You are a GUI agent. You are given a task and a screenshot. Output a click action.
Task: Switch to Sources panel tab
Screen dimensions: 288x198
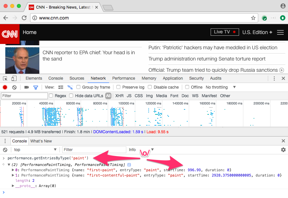coord(77,78)
